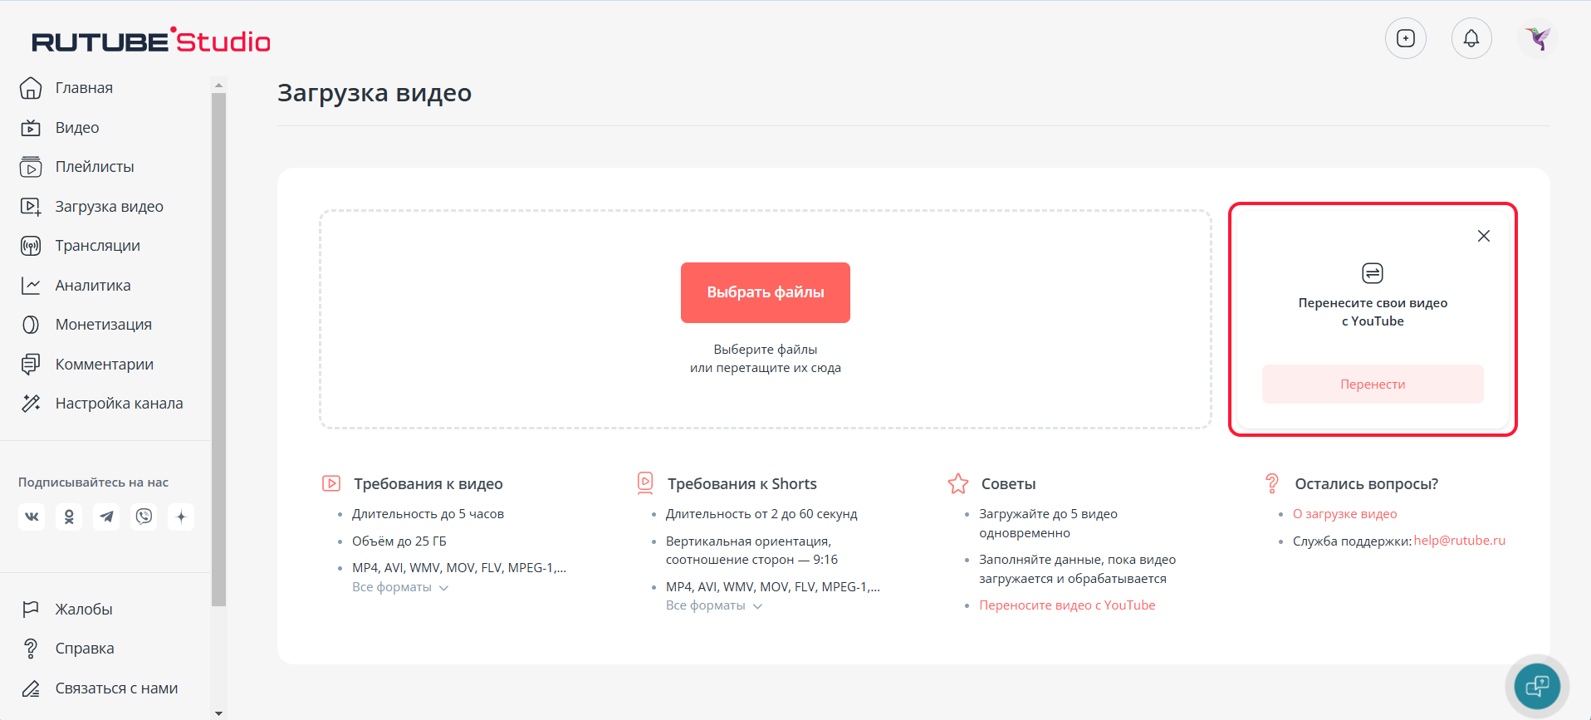Click the chart icon beside Аналитика
This screenshot has width=1591, height=720.
pyautogui.click(x=31, y=286)
